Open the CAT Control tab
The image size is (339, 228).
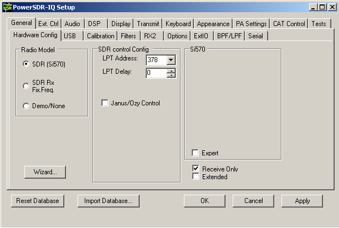tap(289, 24)
